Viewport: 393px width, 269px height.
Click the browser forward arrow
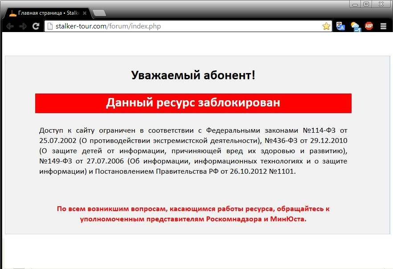click(23, 26)
